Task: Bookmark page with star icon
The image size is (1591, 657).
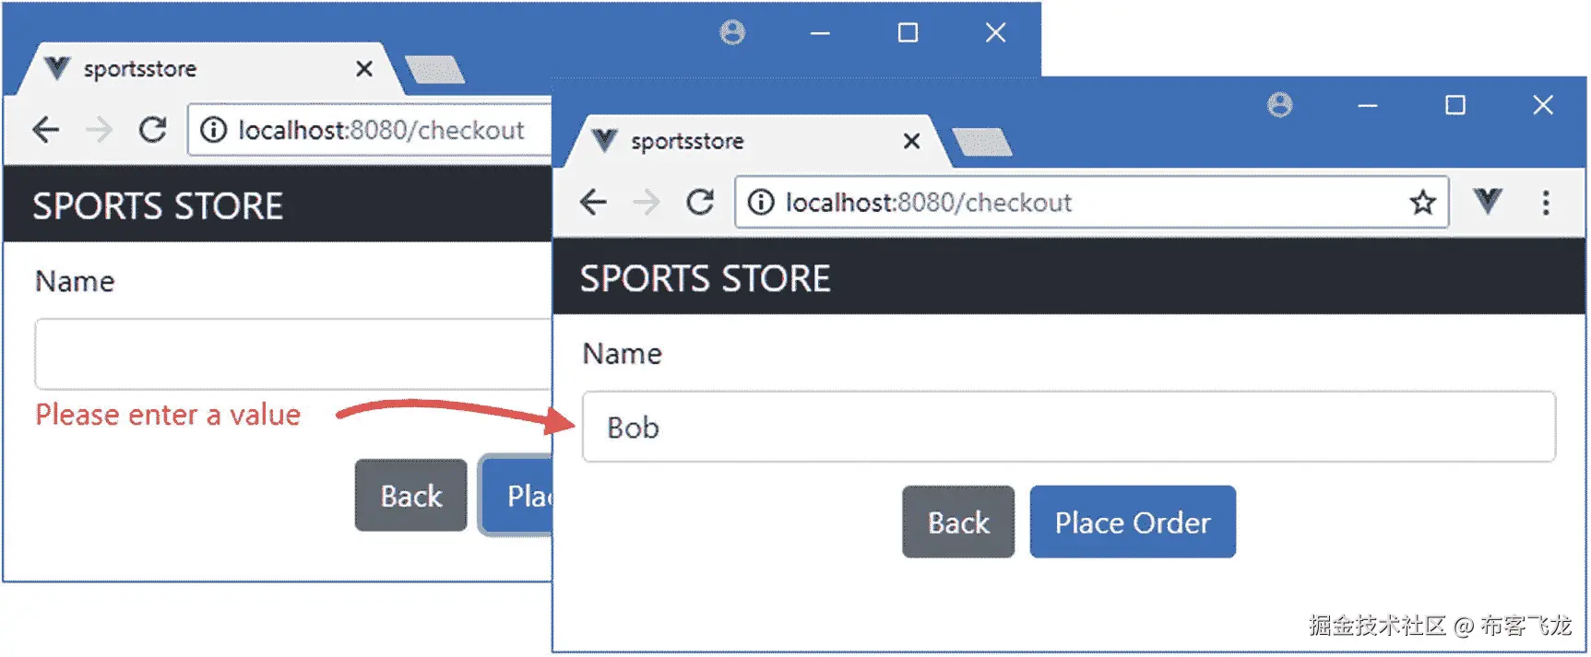Action: point(1422,203)
